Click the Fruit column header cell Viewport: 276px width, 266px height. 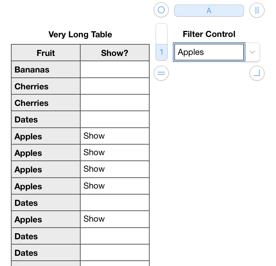(46, 53)
